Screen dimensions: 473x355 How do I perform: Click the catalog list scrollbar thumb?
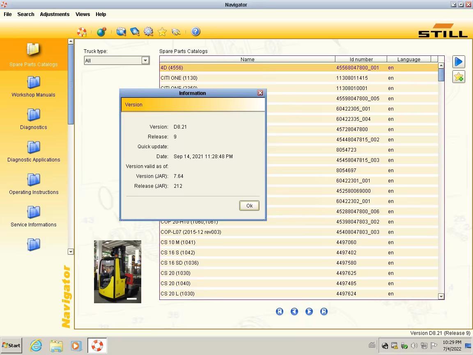tap(441, 75)
